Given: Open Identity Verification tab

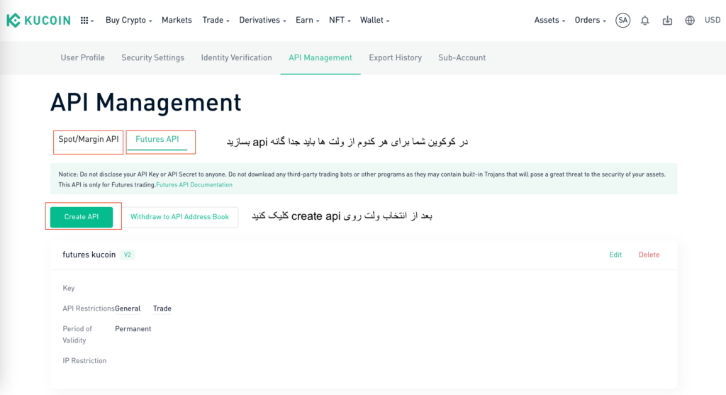Looking at the screenshot, I should click(x=236, y=58).
